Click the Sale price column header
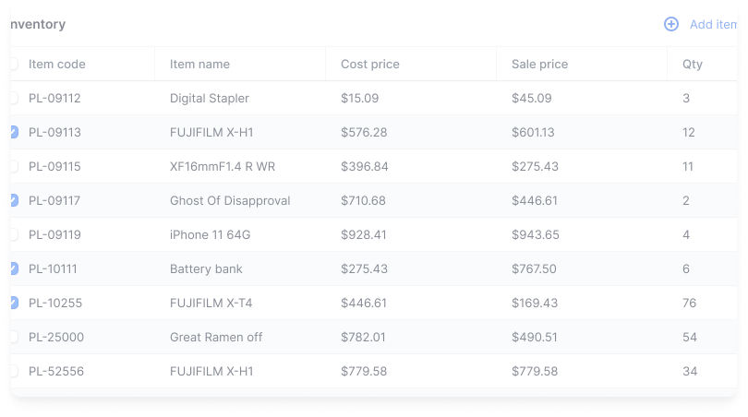The width and height of the screenshot is (748, 417). [539, 65]
